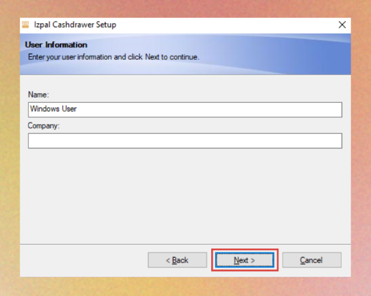Click the Izpal Cashdrawer Setup title bar icon

pyautogui.click(x=25, y=25)
